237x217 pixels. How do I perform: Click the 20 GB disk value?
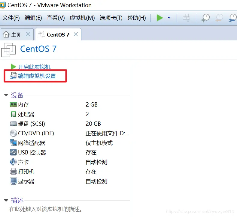tap(93, 124)
